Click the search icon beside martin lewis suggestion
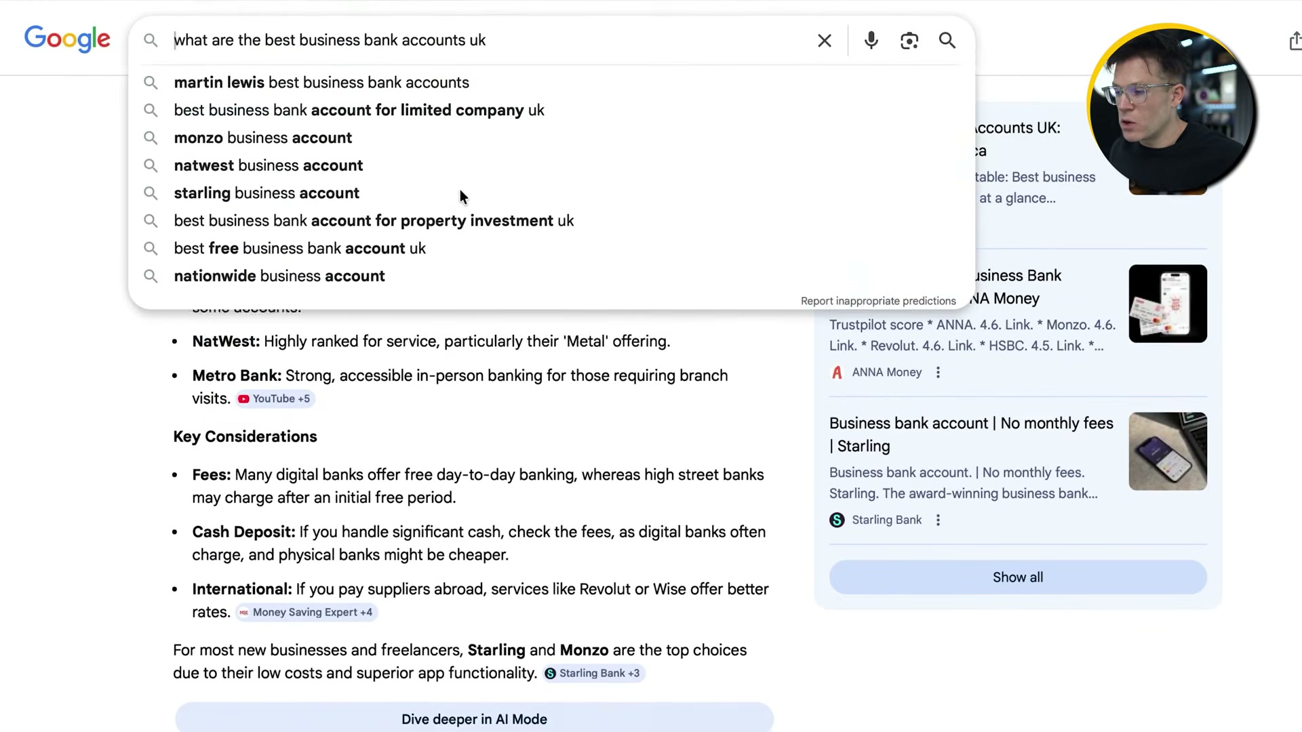Image resolution: width=1302 pixels, height=732 pixels. pos(151,82)
